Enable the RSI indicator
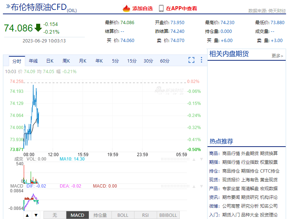Image resolution: width=289 pixels, height=219 pixels. [x=145, y=215]
